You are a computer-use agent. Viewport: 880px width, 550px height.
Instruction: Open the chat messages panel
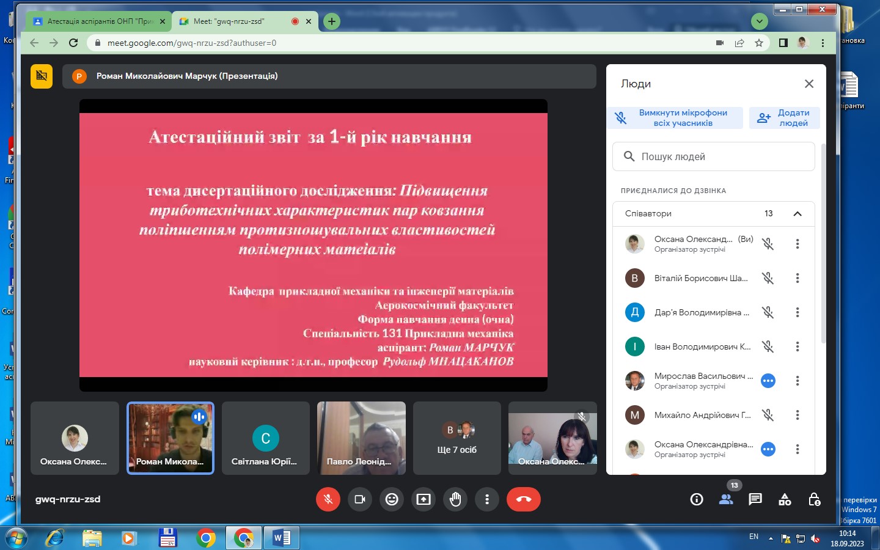(x=755, y=499)
